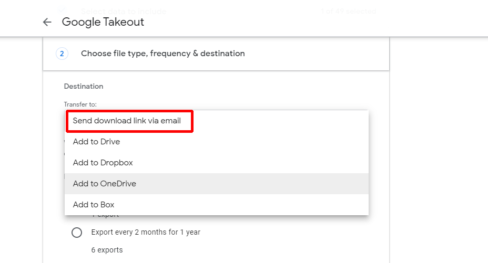This screenshot has width=488, height=263.
Task: Select the 'Export every 2 months' radio button
Action: [x=77, y=232]
